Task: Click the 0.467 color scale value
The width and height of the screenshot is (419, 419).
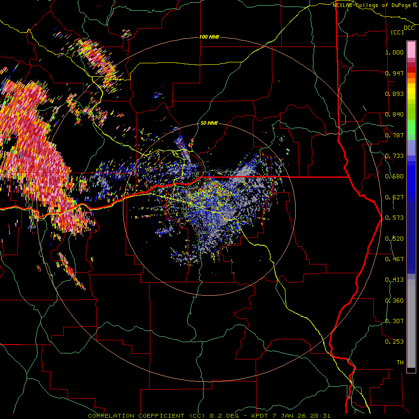Action: [394, 259]
